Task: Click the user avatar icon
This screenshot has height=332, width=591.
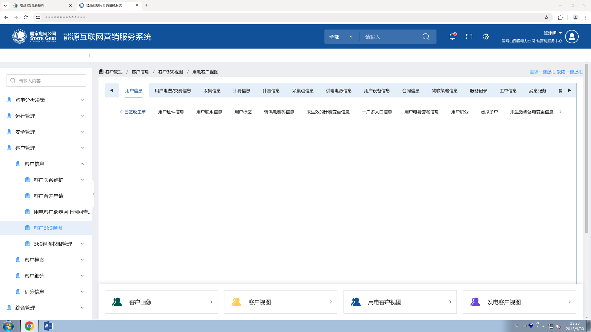Action: point(572,37)
